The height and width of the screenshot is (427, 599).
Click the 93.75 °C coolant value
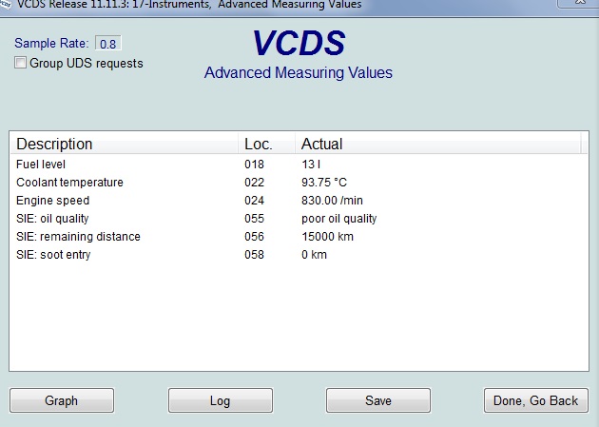pos(324,183)
